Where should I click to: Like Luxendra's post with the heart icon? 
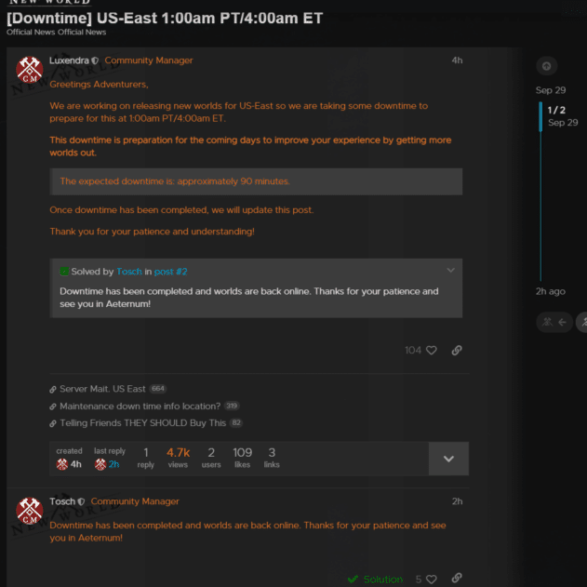click(432, 351)
